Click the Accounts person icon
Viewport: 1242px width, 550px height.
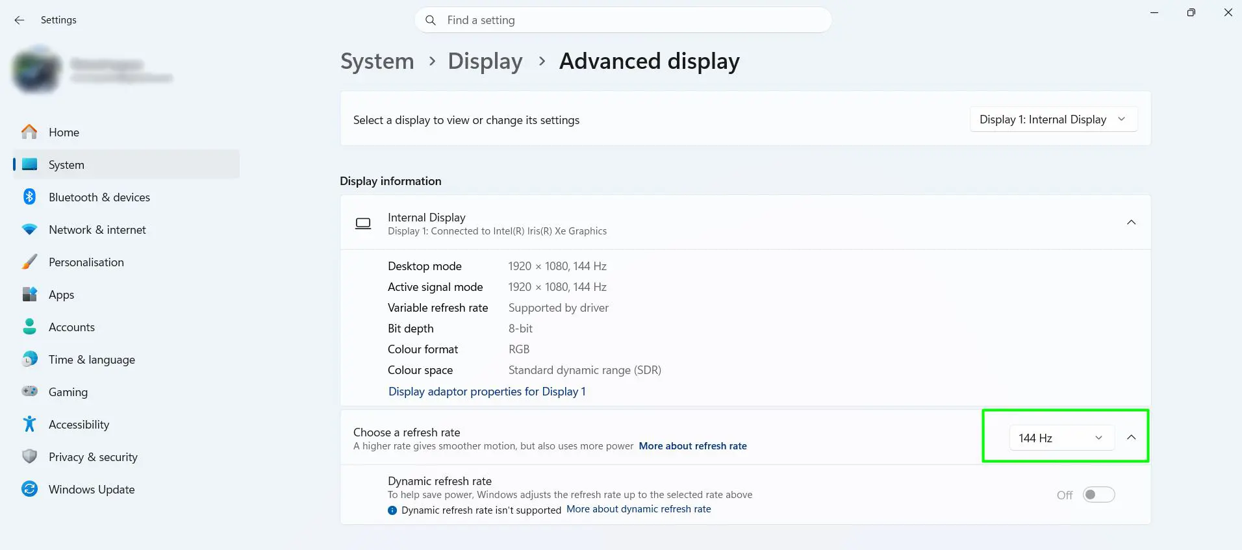coord(29,327)
